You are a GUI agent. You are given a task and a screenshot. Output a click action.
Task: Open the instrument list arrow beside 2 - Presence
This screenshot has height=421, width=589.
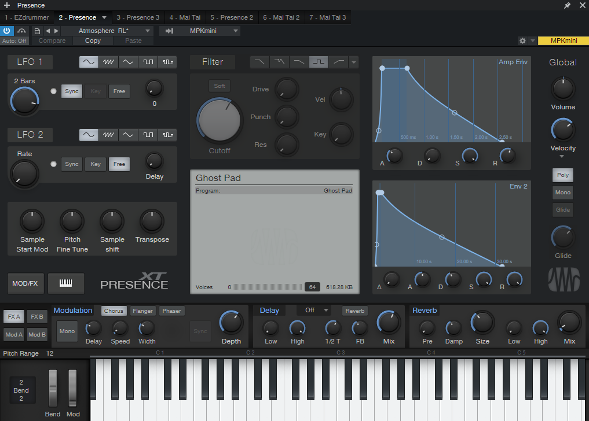(x=104, y=17)
